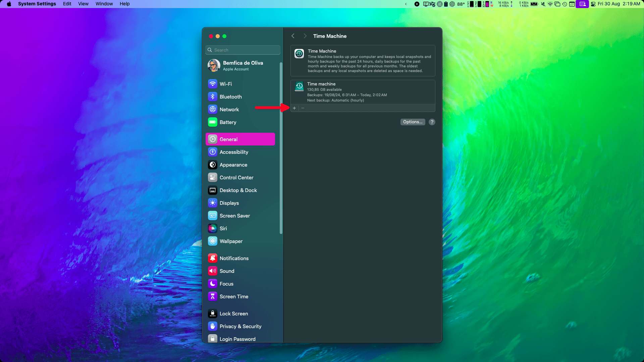Open the Help menu

tap(124, 4)
